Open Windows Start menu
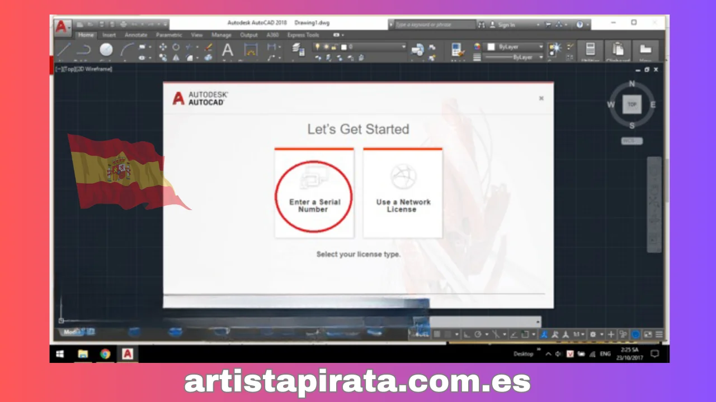This screenshot has height=402, width=716. click(x=60, y=354)
